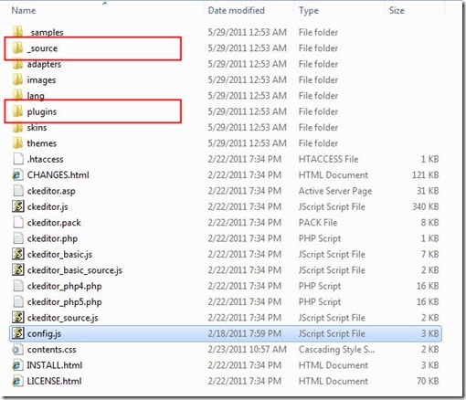The image size is (466, 400).
Task: Click the skins folder icon
Action: click(x=17, y=127)
